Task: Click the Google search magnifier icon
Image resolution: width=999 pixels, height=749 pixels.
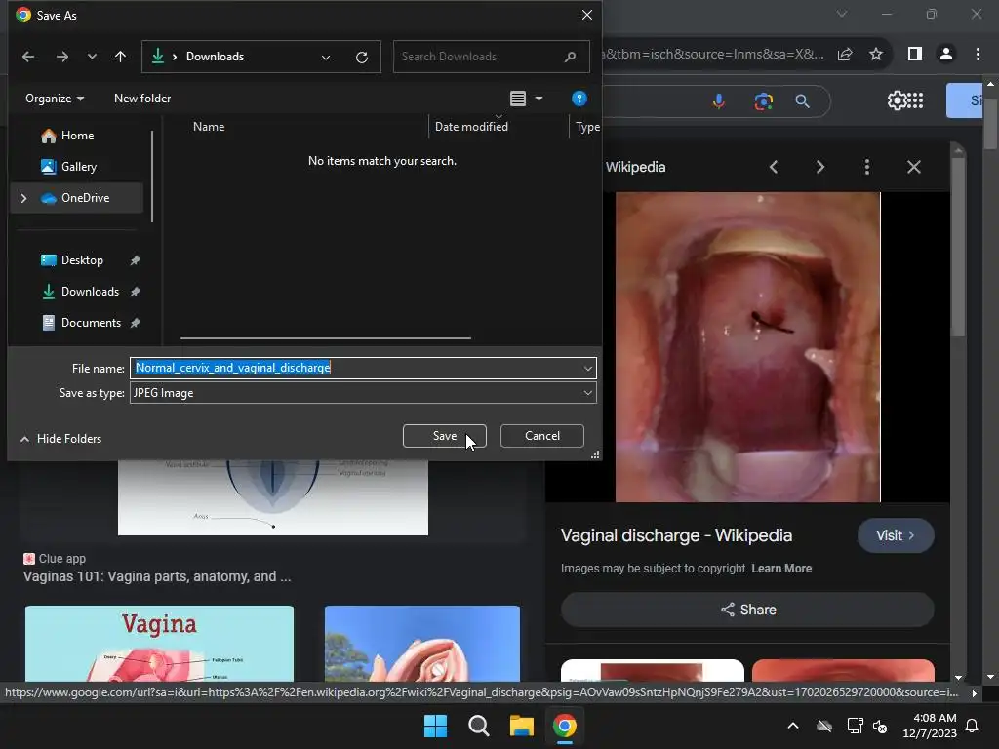Action: 802,100
